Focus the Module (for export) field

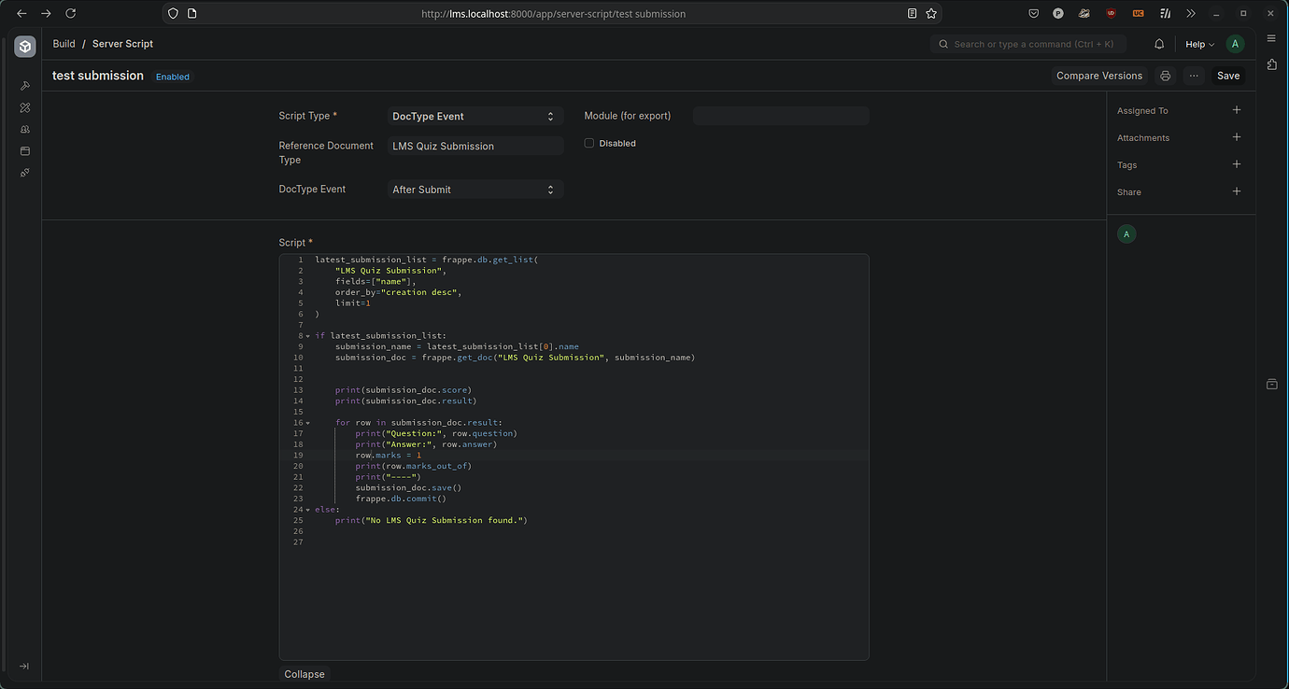tap(781, 116)
